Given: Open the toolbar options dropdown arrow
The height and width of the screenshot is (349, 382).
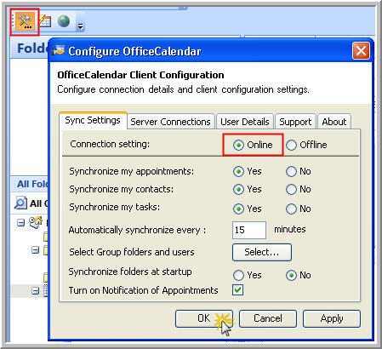Looking at the screenshot, I should [x=81, y=26].
